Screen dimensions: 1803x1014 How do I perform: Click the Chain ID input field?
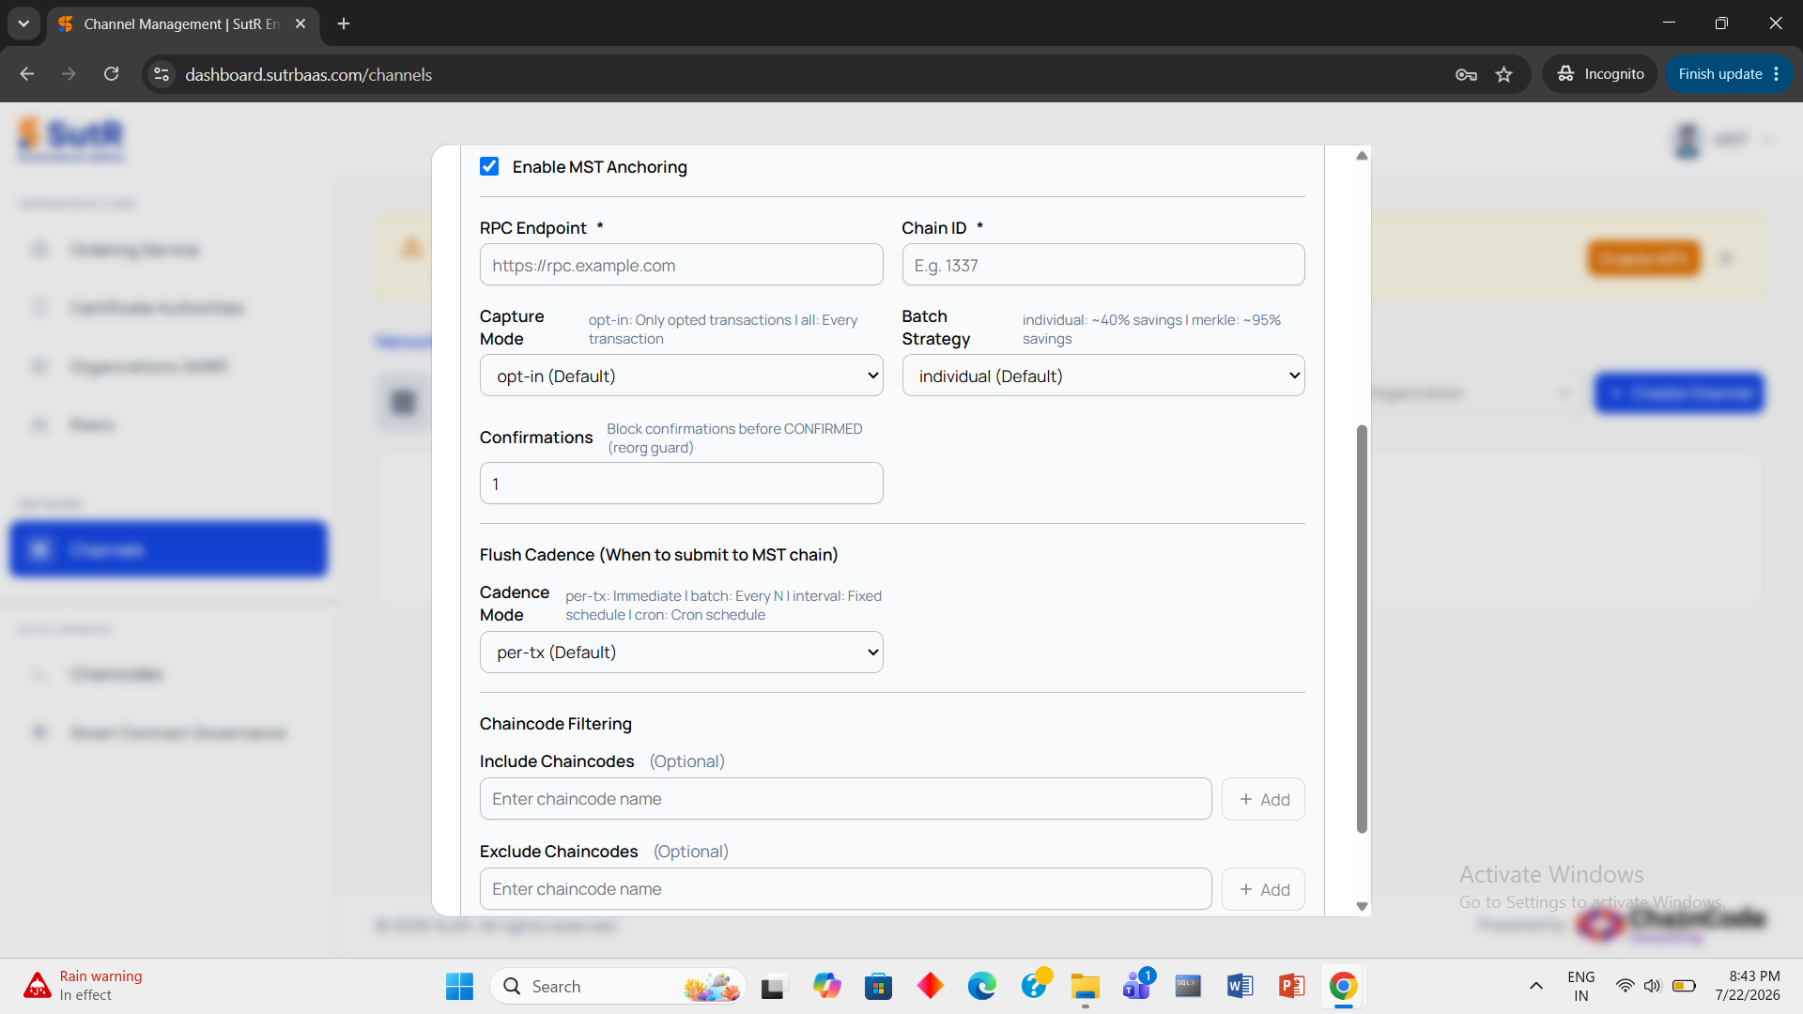pyautogui.click(x=1102, y=265)
